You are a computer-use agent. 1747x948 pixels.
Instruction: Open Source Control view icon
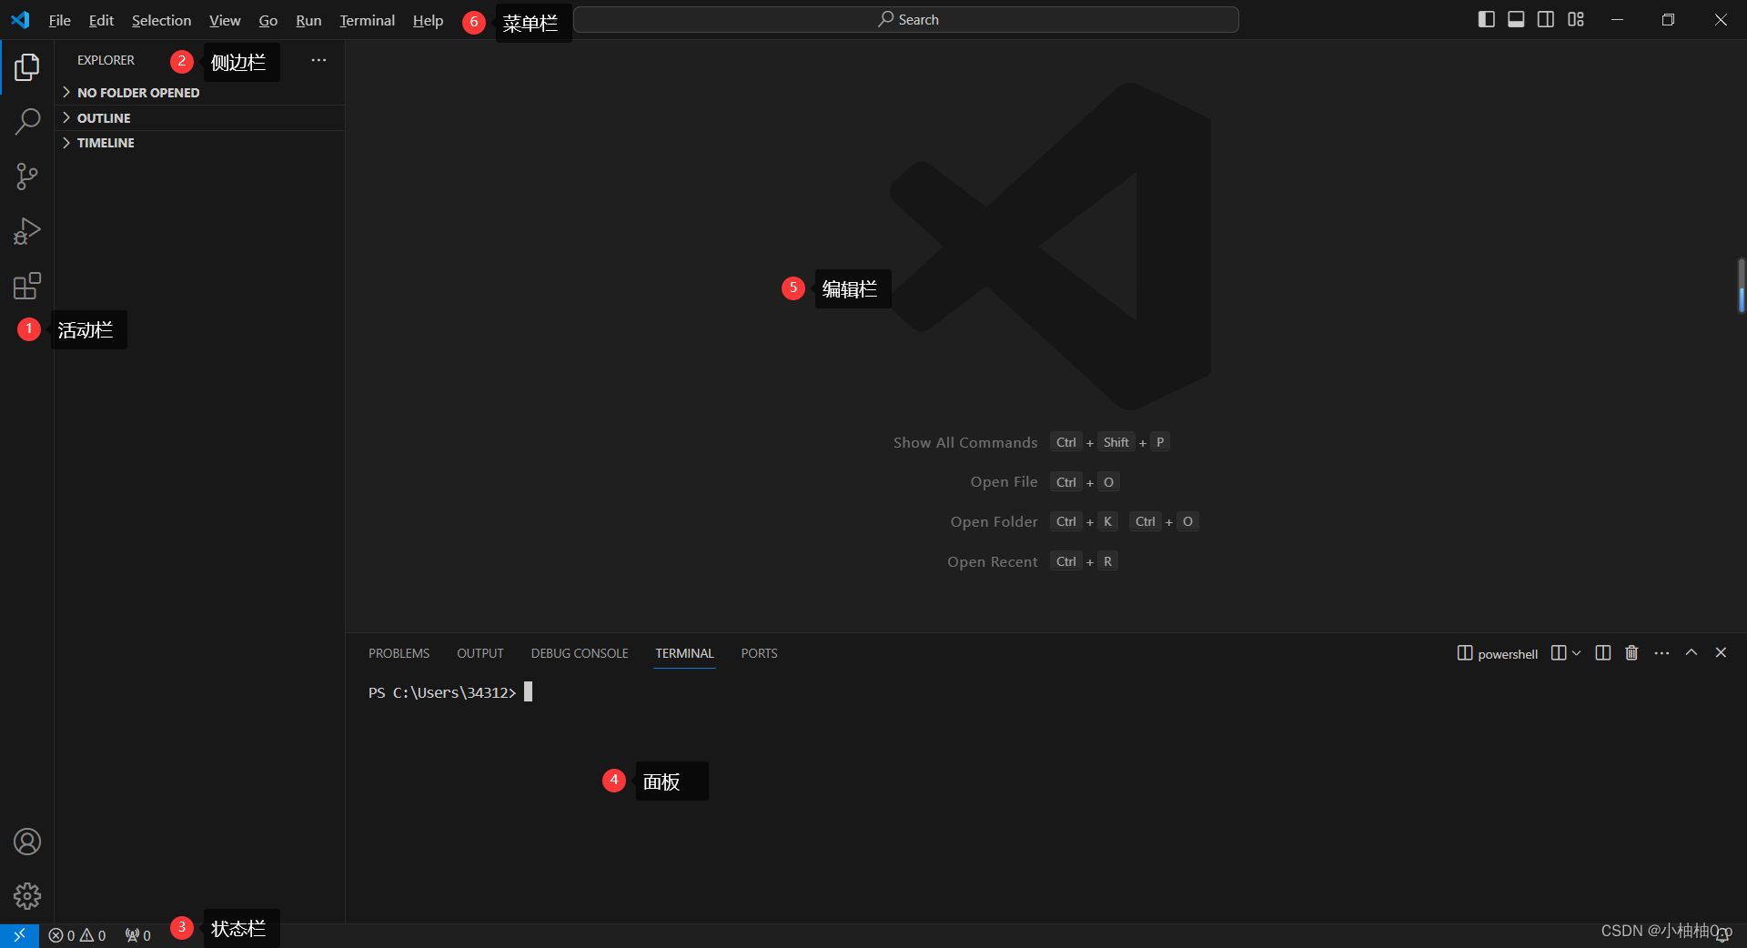click(x=27, y=176)
